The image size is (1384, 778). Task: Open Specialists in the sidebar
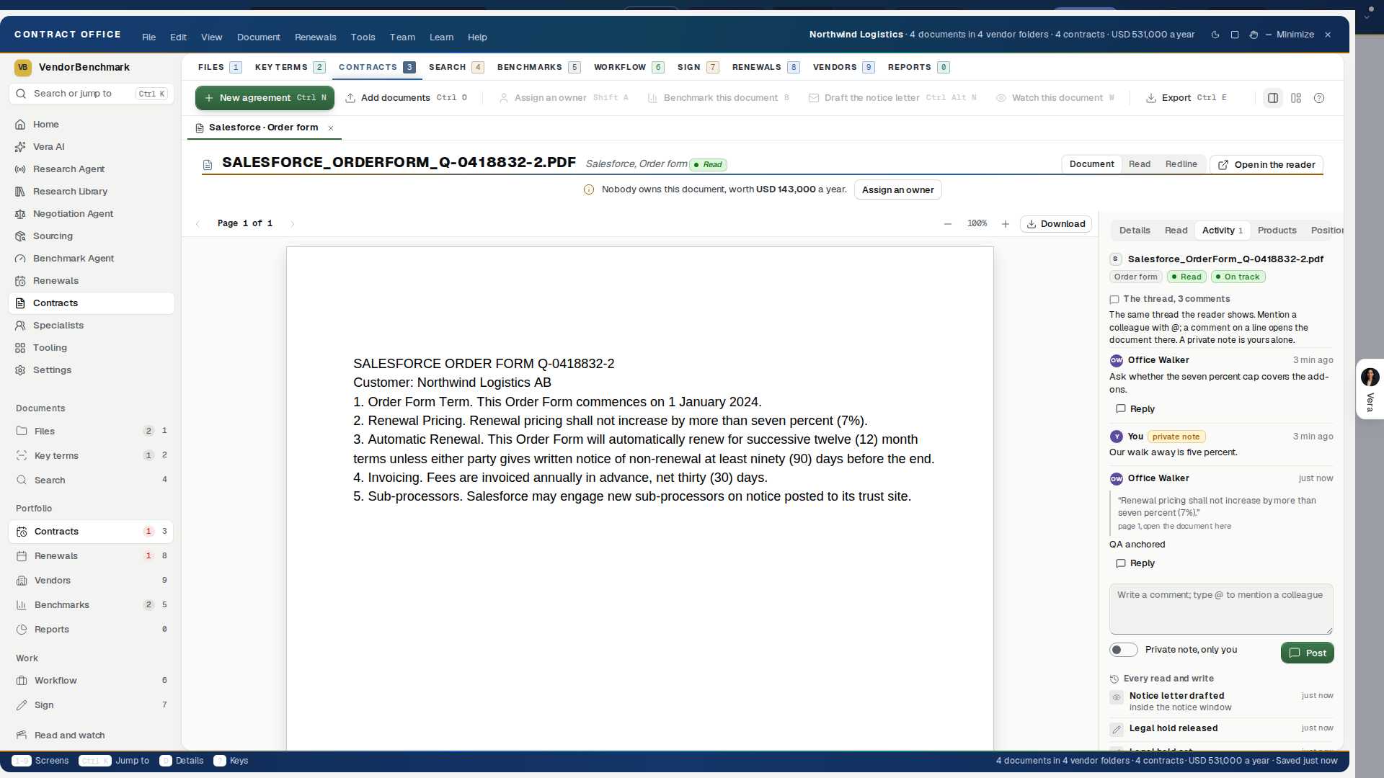pyautogui.click(x=91, y=326)
